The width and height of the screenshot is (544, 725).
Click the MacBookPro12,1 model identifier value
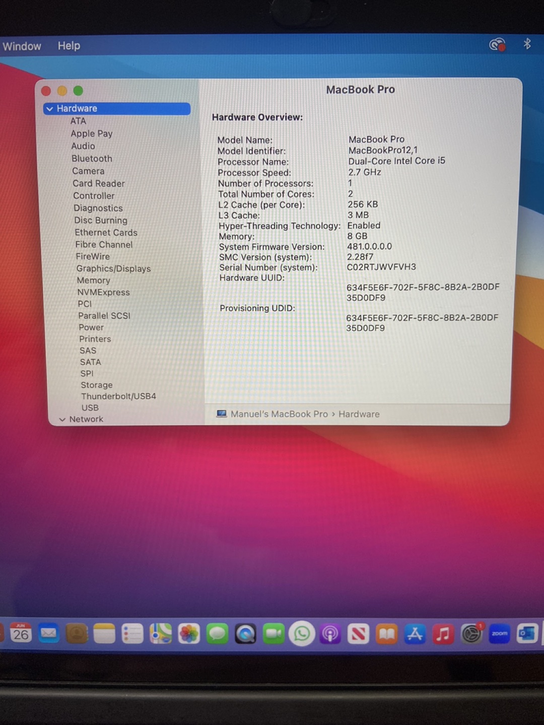tap(383, 150)
